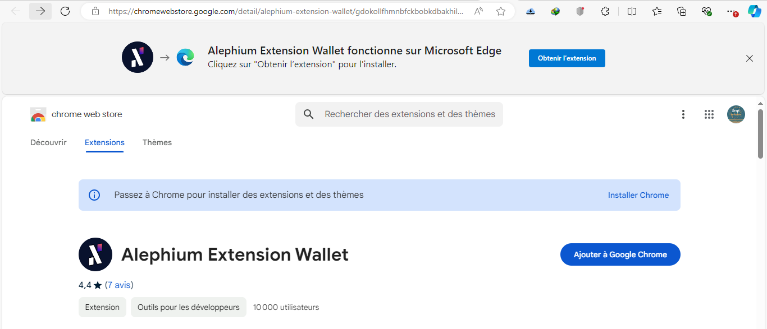
Task: Switch to the Découvrir tab
Action: [x=48, y=142]
